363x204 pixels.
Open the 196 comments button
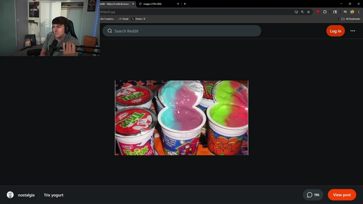click(x=313, y=195)
